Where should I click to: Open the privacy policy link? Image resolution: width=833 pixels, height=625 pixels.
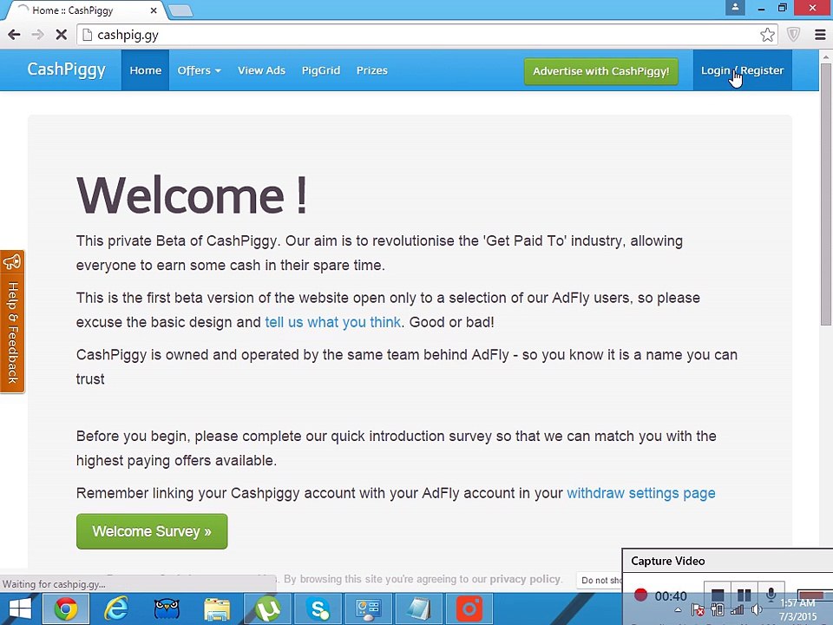coord(524,579)
